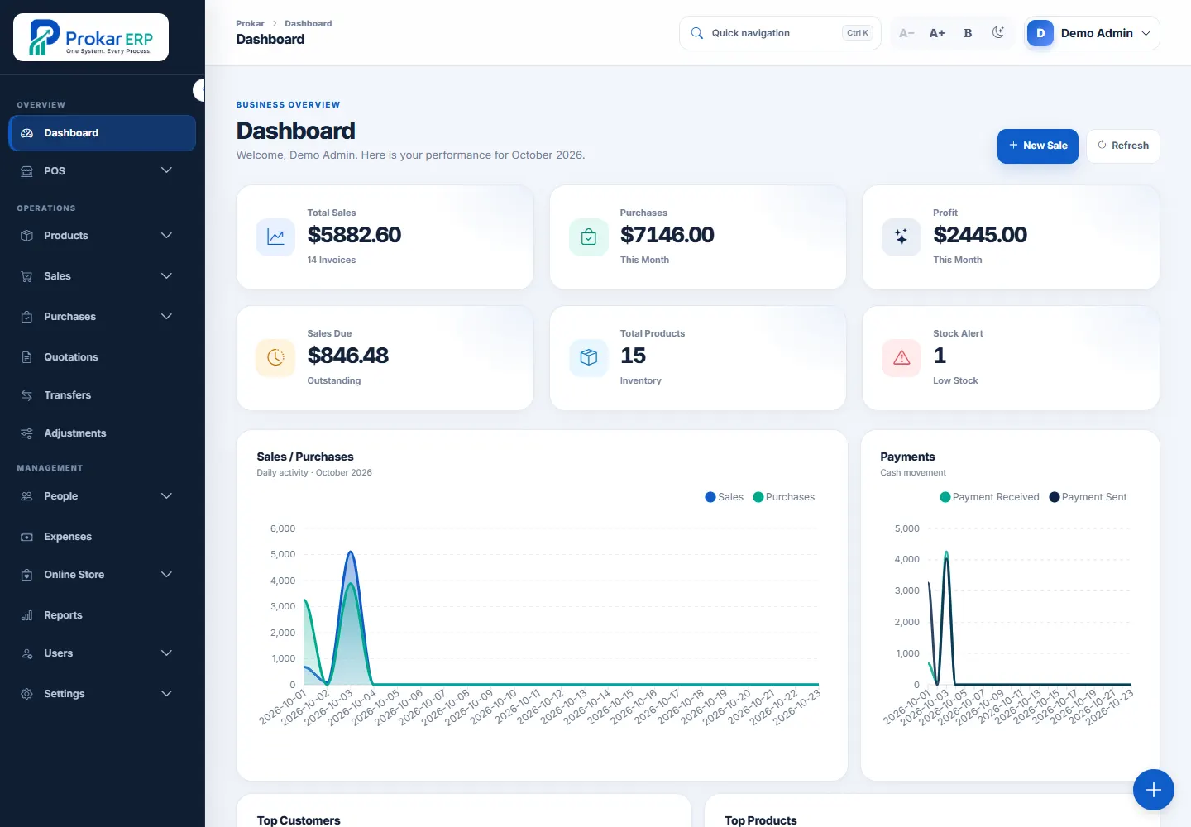Decrease font size with A− button
This screenshot has width=1191, height=827.
pyautogui.click(x=906, y=33)
